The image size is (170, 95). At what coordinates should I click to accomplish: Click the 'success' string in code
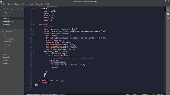(56, 67)
